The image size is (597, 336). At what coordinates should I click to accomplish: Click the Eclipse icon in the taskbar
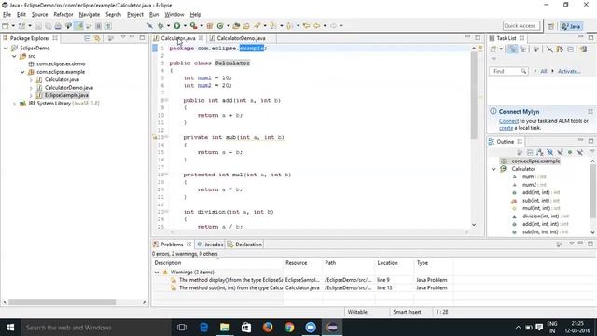tap(332, 328)
